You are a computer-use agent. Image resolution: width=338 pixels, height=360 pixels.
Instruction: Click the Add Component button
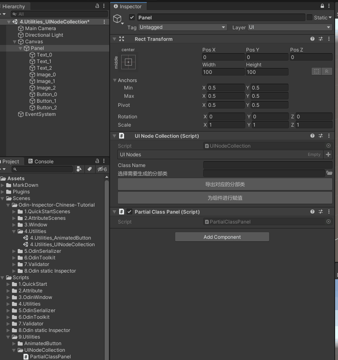point(222,237)
